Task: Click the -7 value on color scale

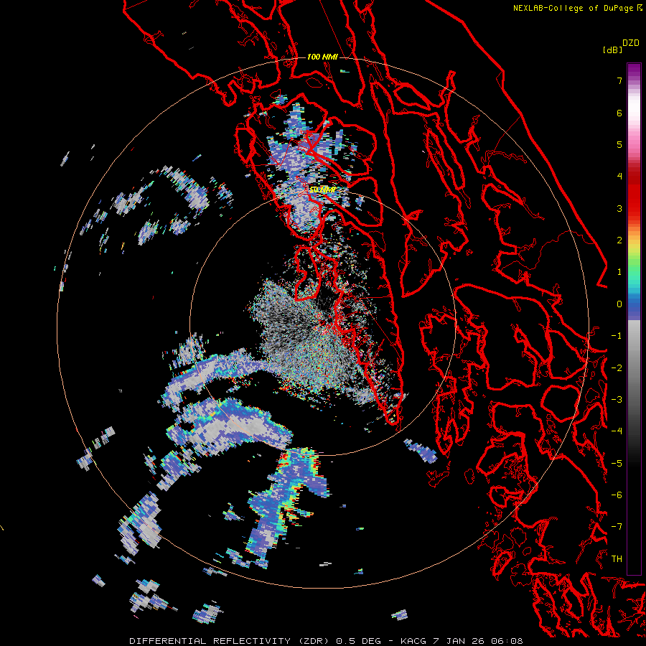Action: point(617,527)
